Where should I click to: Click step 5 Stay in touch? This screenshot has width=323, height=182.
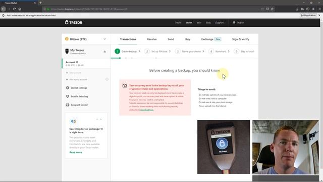pyautogui.click(x=244, y=52)
